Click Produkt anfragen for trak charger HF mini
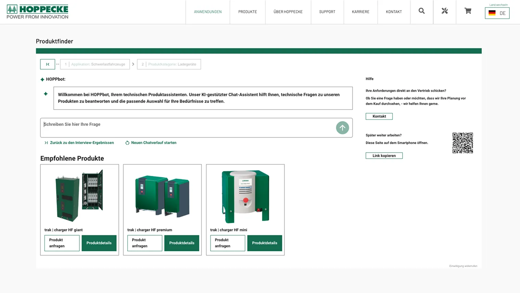520x293 pixels. 227,243
